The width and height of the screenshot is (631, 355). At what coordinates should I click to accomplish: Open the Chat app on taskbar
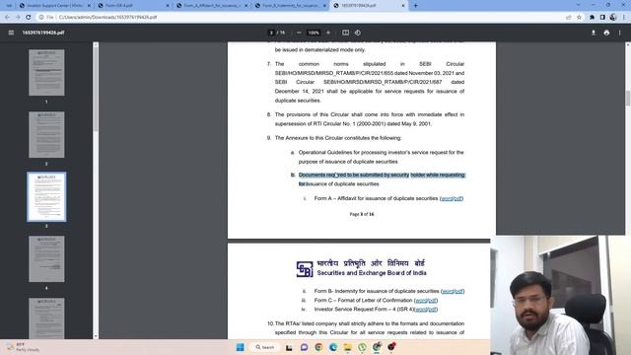point(304,347)
